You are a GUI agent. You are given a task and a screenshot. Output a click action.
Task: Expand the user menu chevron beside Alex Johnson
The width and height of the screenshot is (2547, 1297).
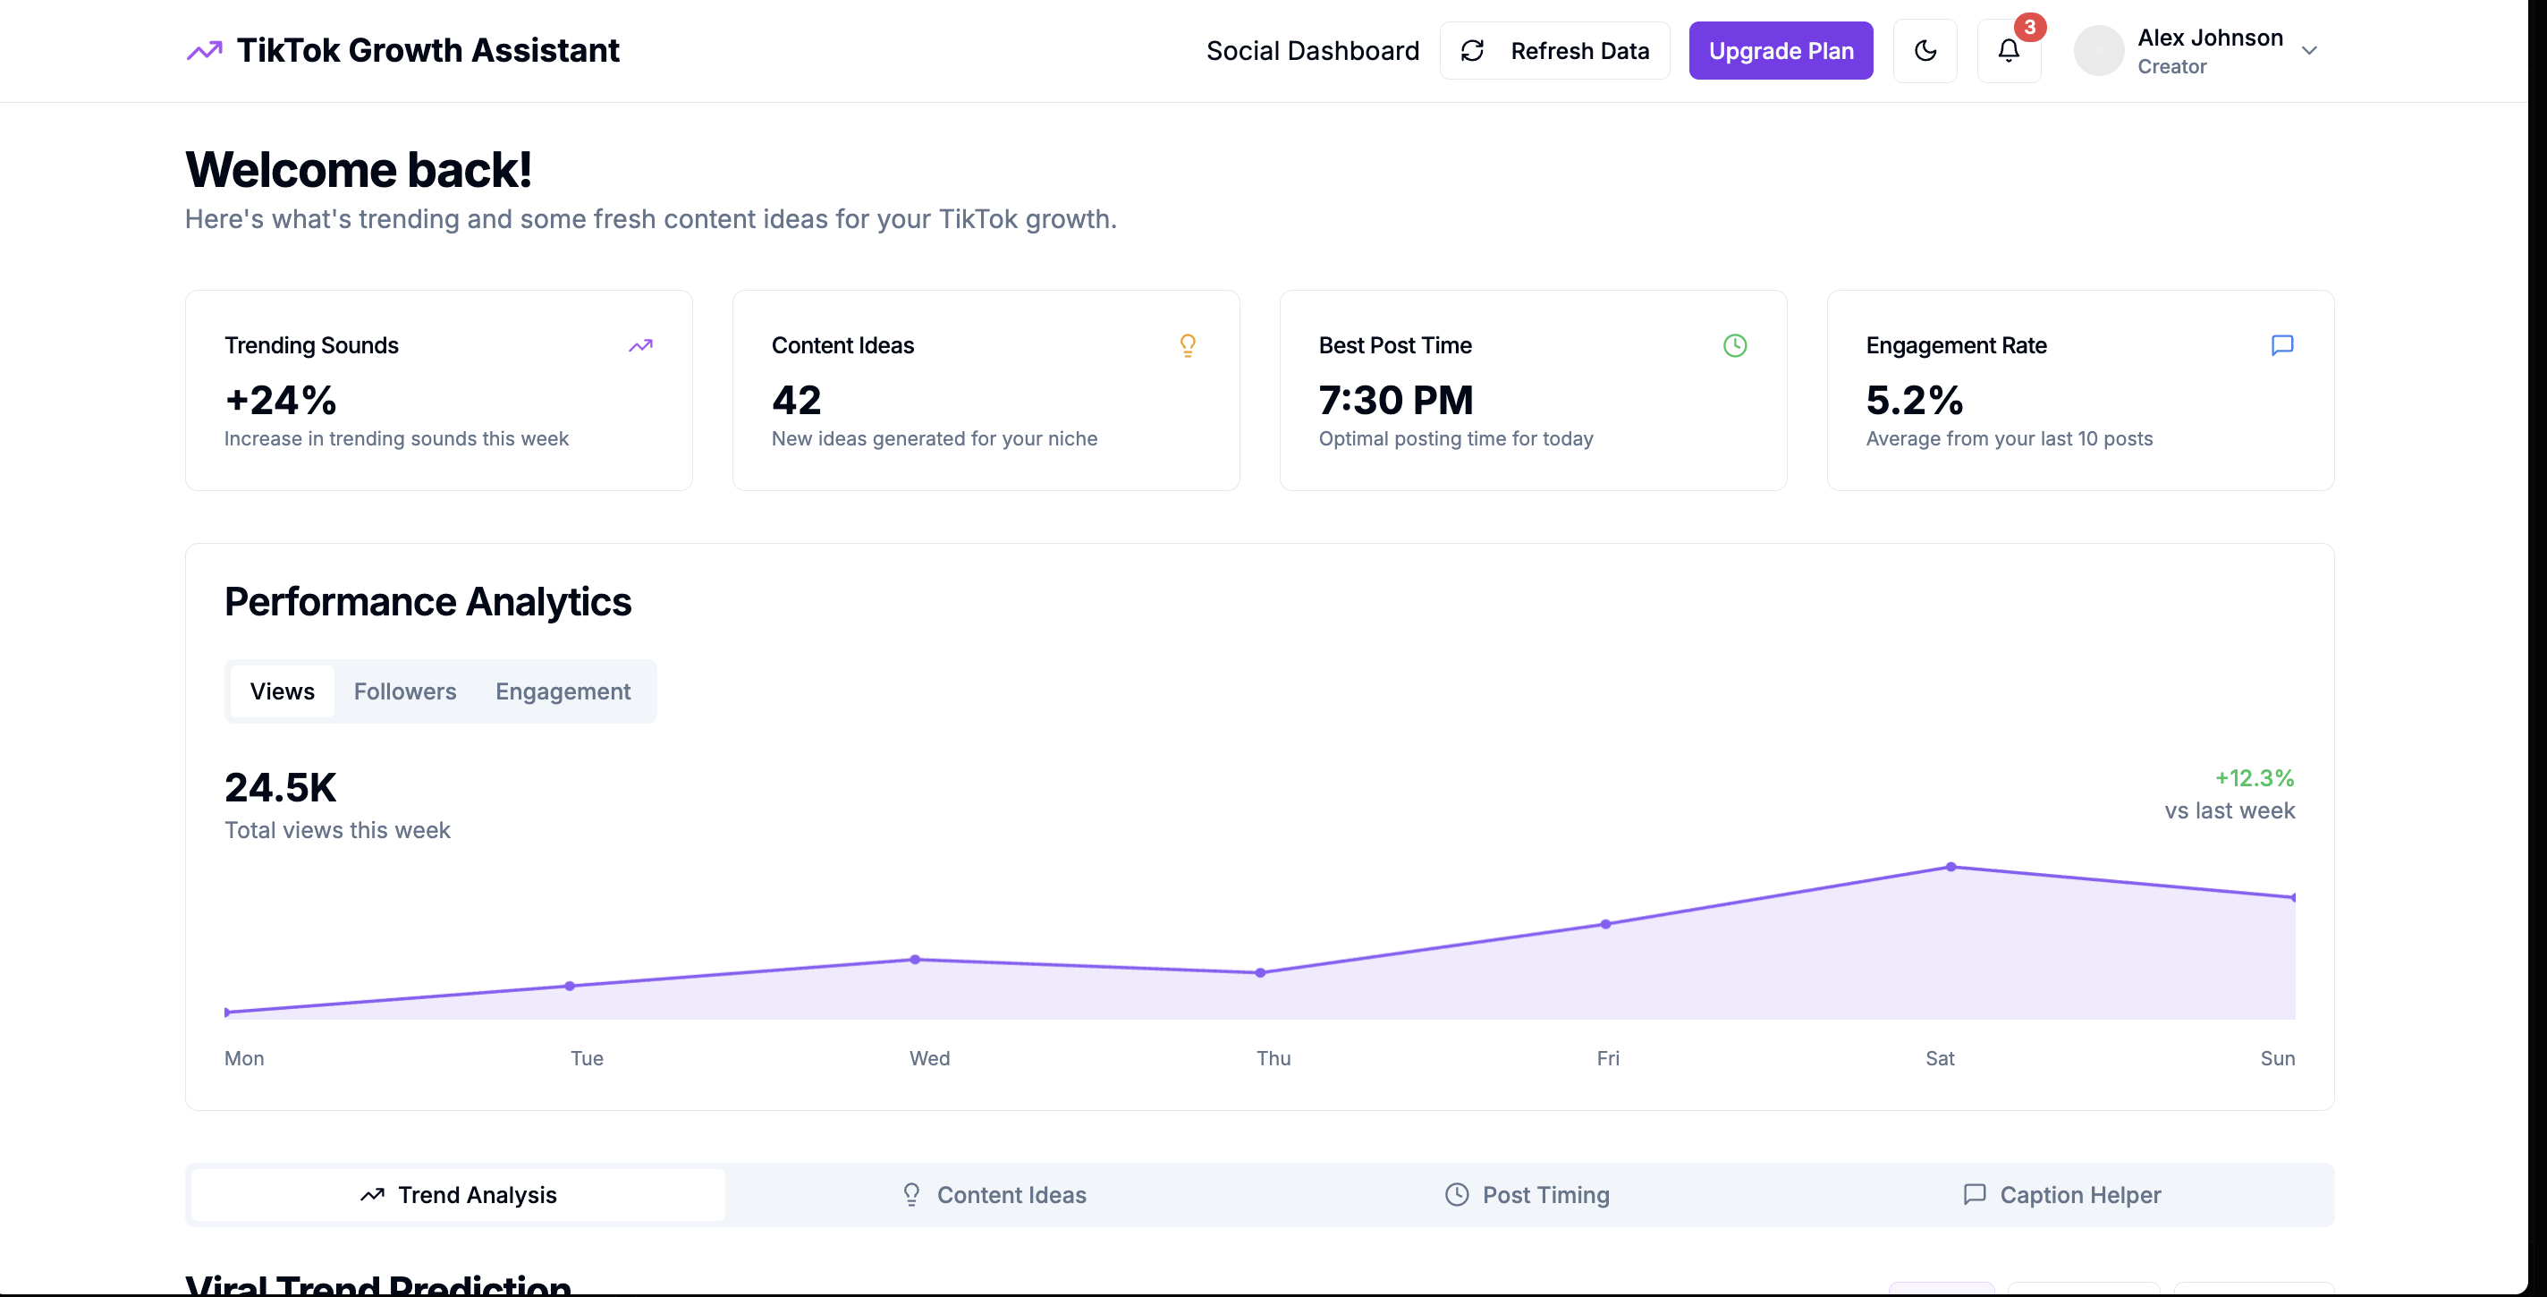click(x=2309, y=50)
